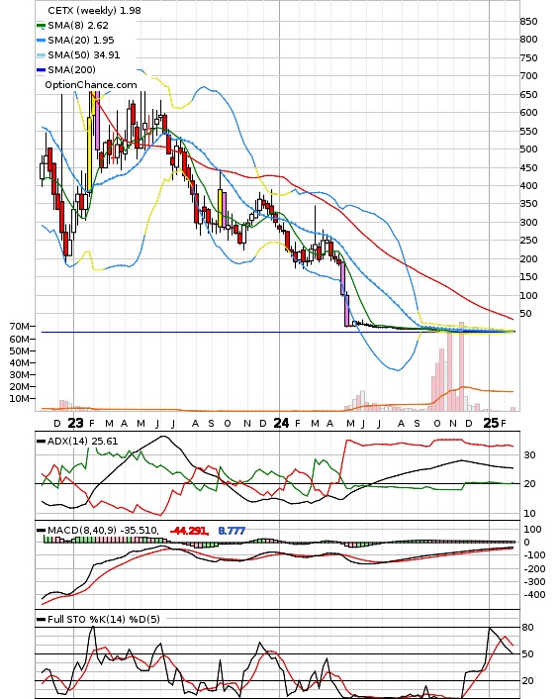
Task: Select the SMA(50) 34.91 legend label
Action: click(84, 54)
